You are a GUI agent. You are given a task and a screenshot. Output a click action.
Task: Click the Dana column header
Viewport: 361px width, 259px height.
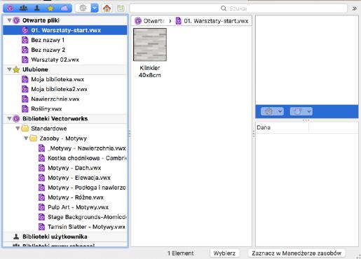click(282, 127)
